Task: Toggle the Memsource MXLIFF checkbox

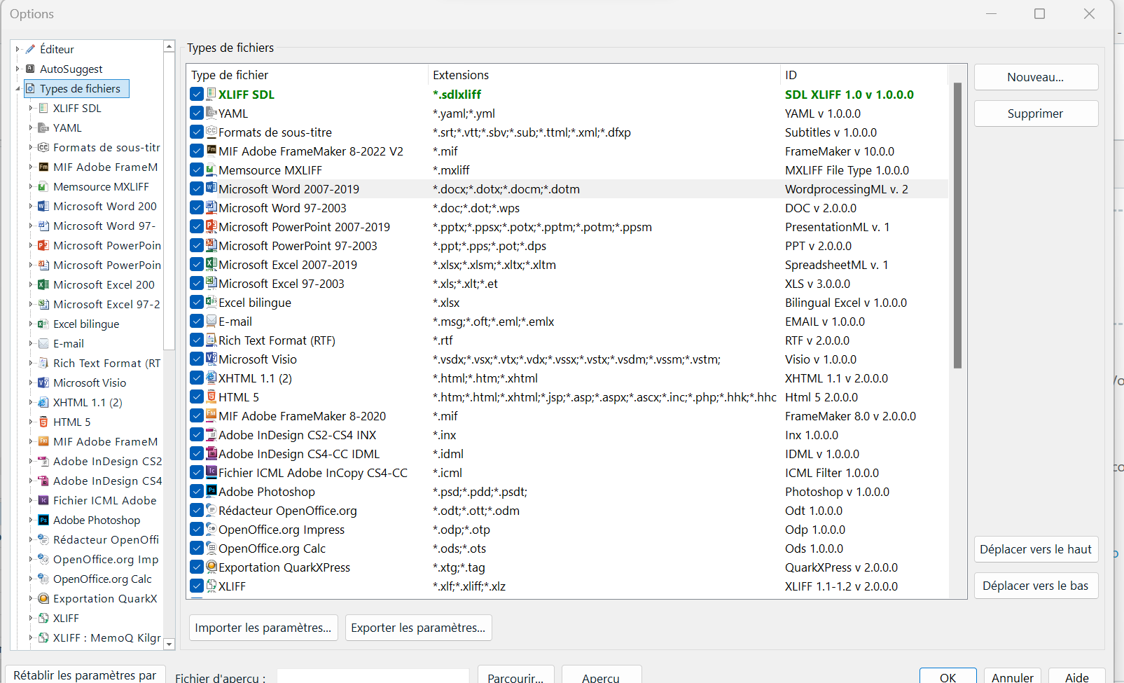Action: (197, 170)
